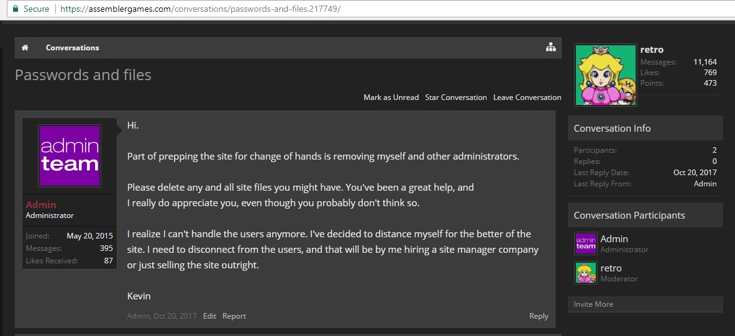Report the message from Admin
The height and width of the screenshot is (336, 735).
(x=234, y=316)
